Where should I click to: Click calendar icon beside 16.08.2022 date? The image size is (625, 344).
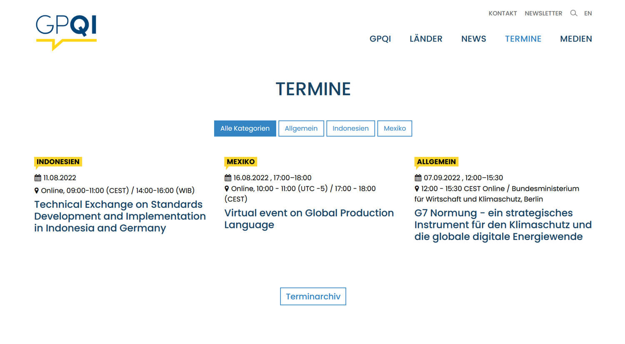click(x=228, y=178)
